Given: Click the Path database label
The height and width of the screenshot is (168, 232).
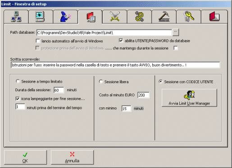Looking at the screenshot, I should point(23,32).
